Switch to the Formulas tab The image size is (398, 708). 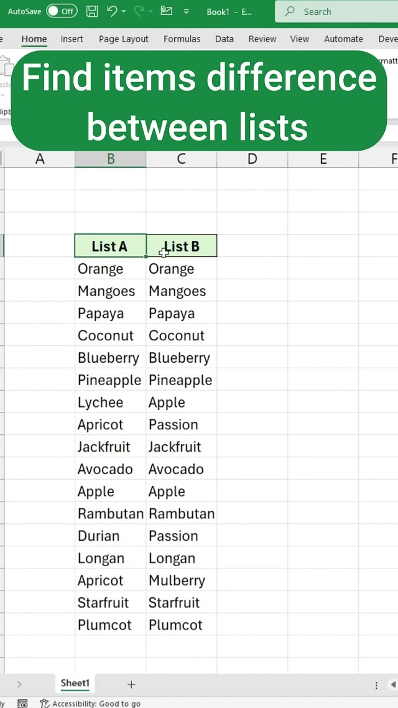point(182,39)
